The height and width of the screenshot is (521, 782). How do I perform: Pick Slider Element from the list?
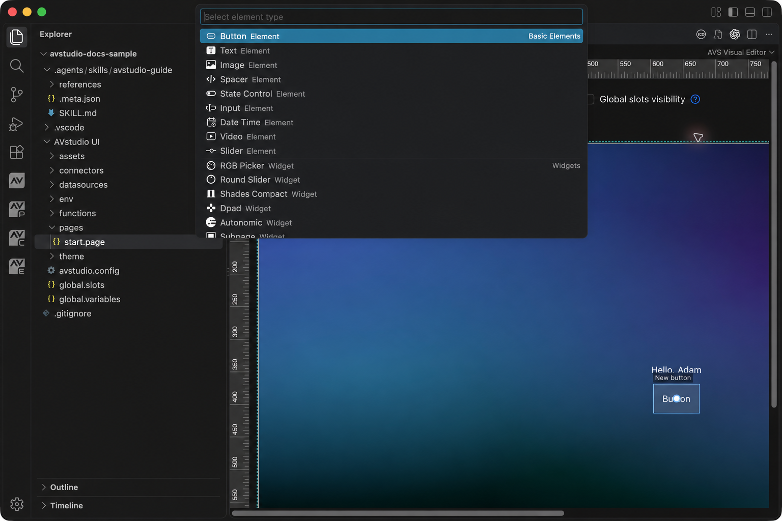(x=391, y=151)
